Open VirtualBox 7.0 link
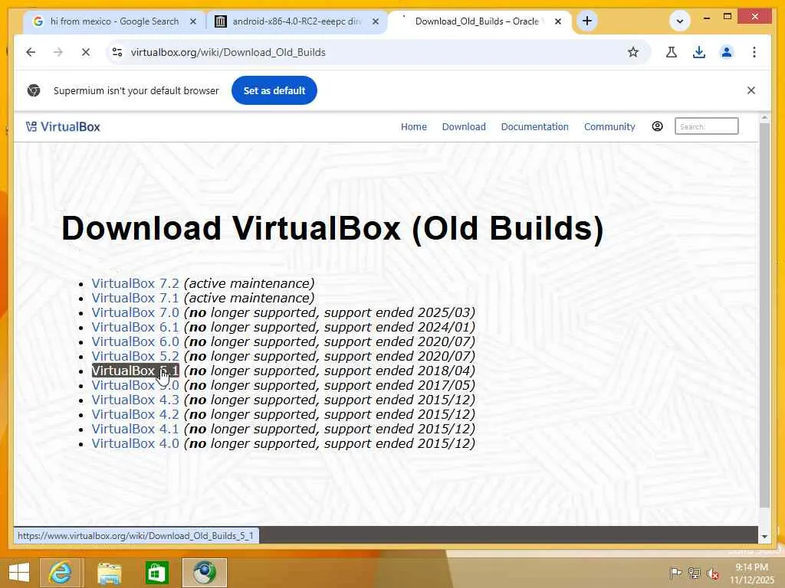Screen dimensions: 785x588 point(135,312)
